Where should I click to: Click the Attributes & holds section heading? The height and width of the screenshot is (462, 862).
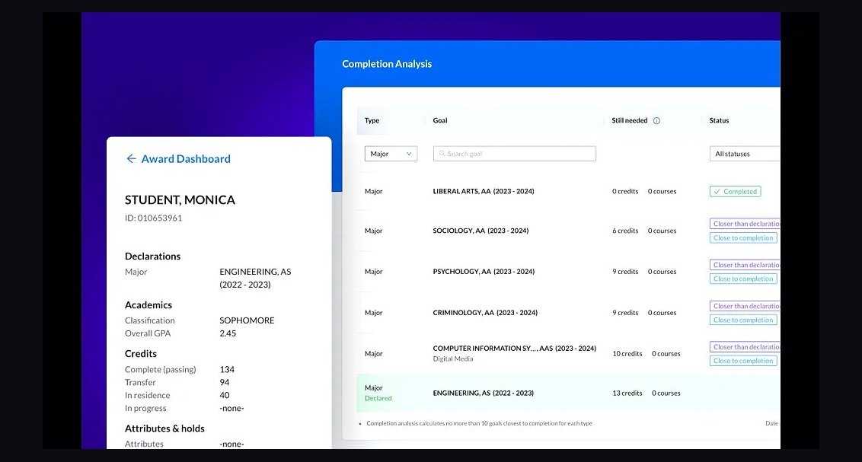pyautogui.click(x=164, y=429)
